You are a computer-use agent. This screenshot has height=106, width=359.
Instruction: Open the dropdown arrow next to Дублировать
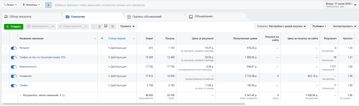[53, 27]
